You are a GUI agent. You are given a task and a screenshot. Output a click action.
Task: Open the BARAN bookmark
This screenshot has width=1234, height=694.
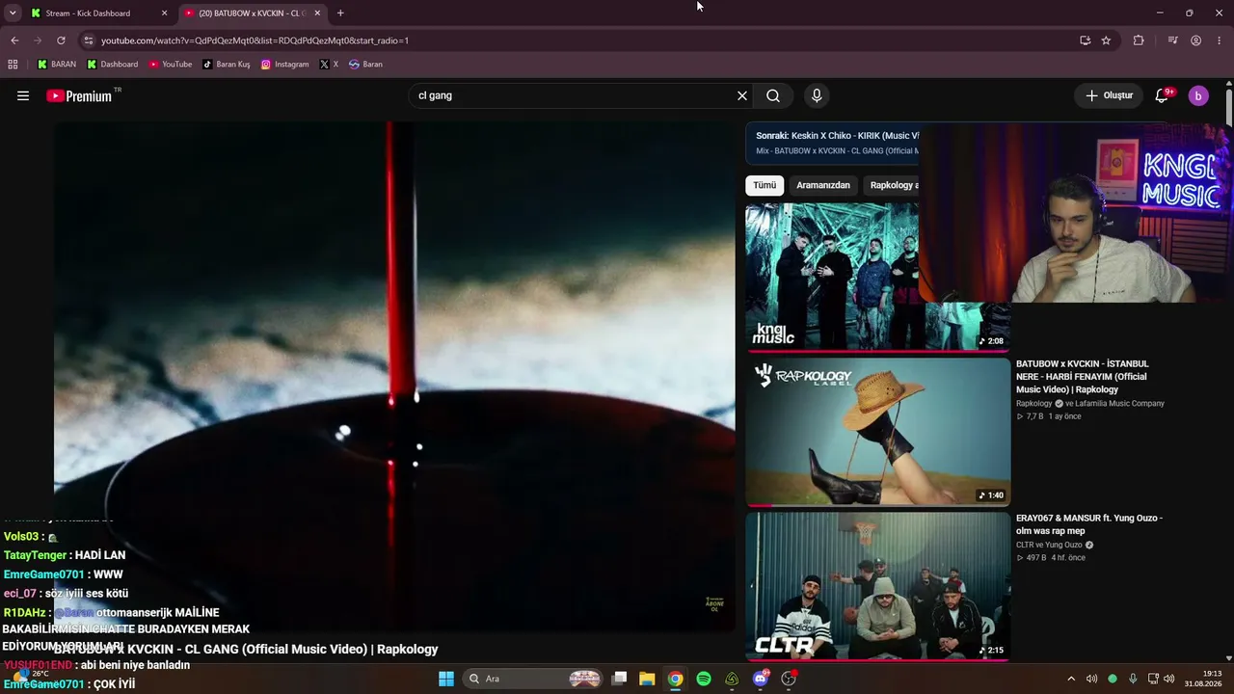click(x=57, y=65)
